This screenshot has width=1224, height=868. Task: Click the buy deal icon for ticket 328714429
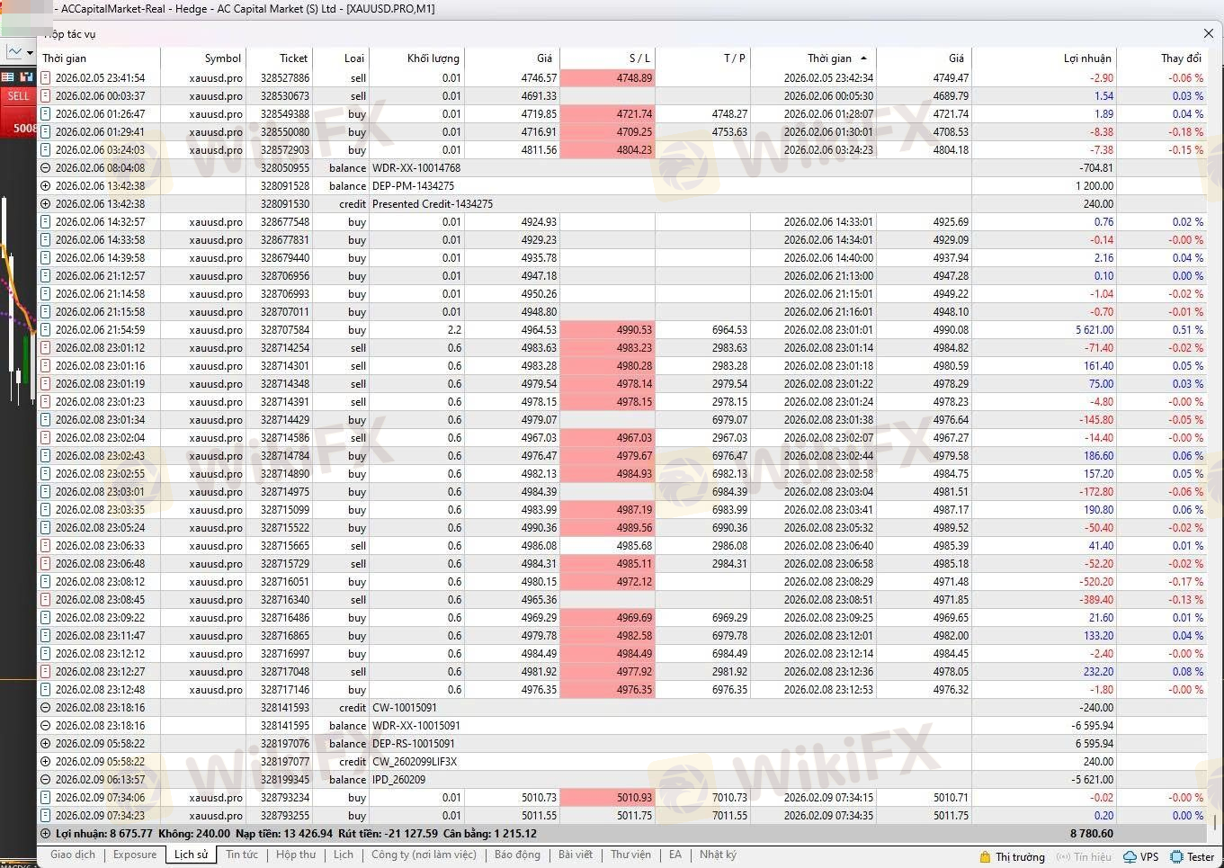pos(46,420)
